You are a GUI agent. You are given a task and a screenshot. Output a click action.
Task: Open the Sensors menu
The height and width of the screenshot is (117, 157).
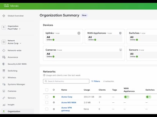coord(12,98)
